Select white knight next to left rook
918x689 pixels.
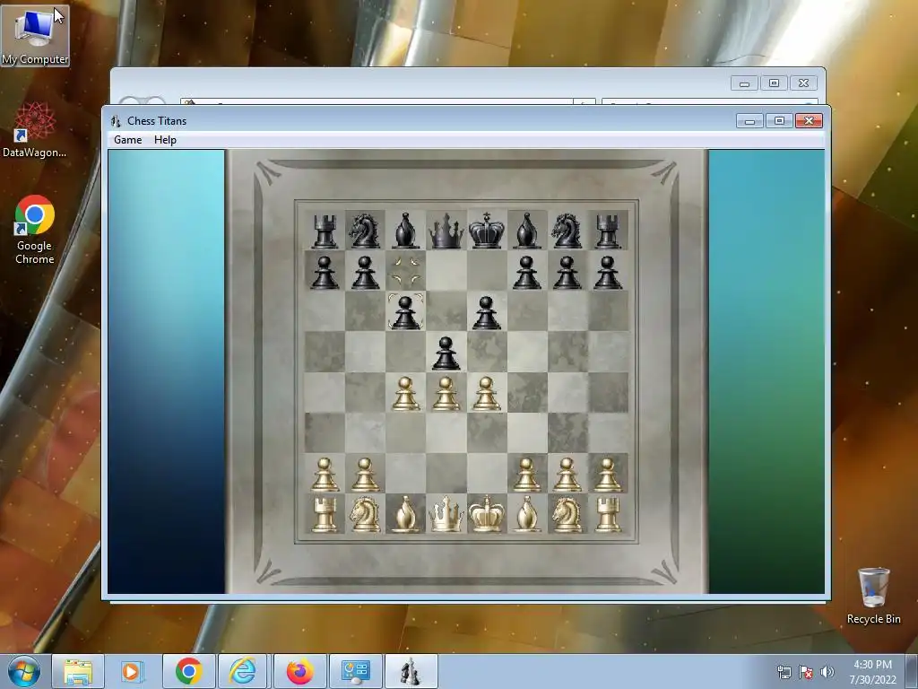(365, 514)
